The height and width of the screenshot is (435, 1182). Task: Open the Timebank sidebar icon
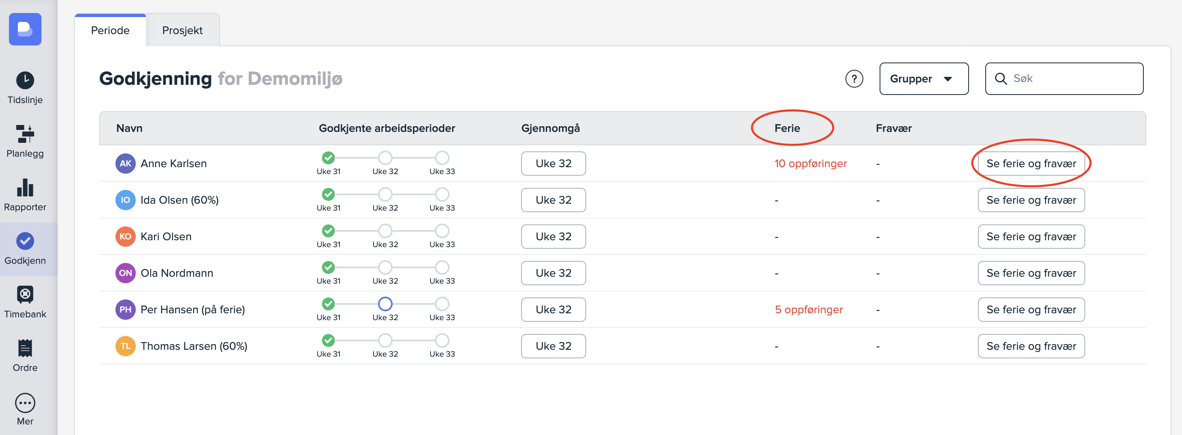pos(25,295)
